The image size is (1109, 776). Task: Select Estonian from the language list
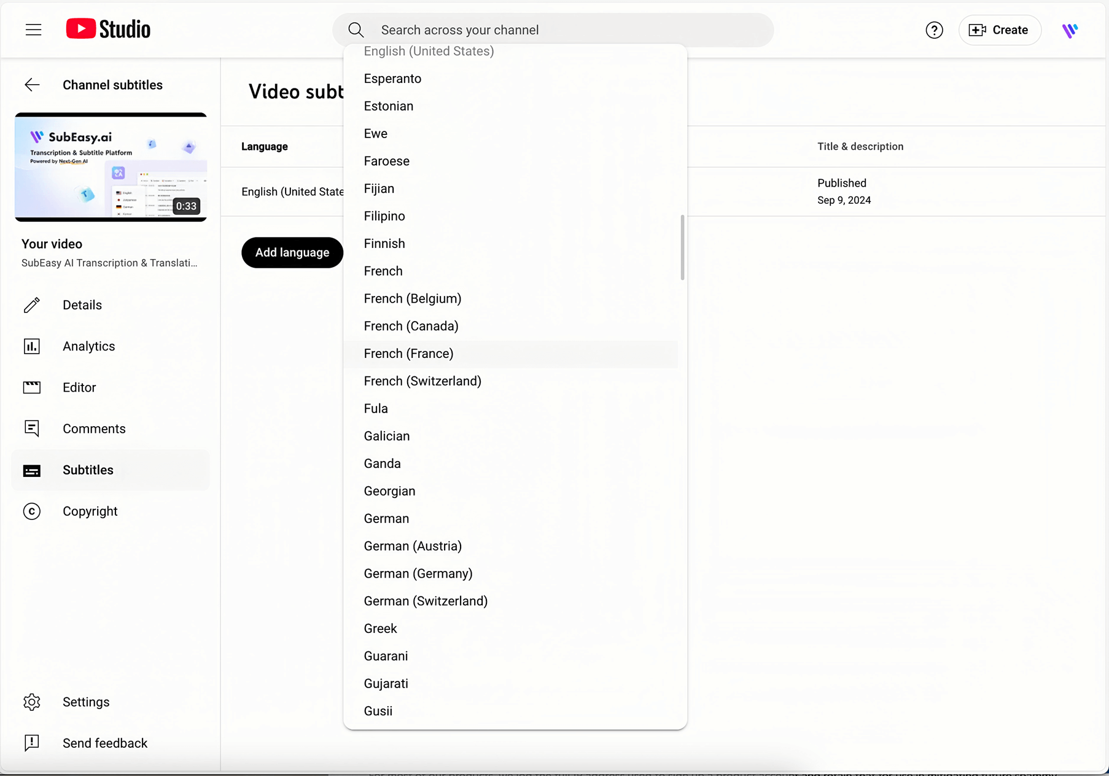tap(511, 106)
